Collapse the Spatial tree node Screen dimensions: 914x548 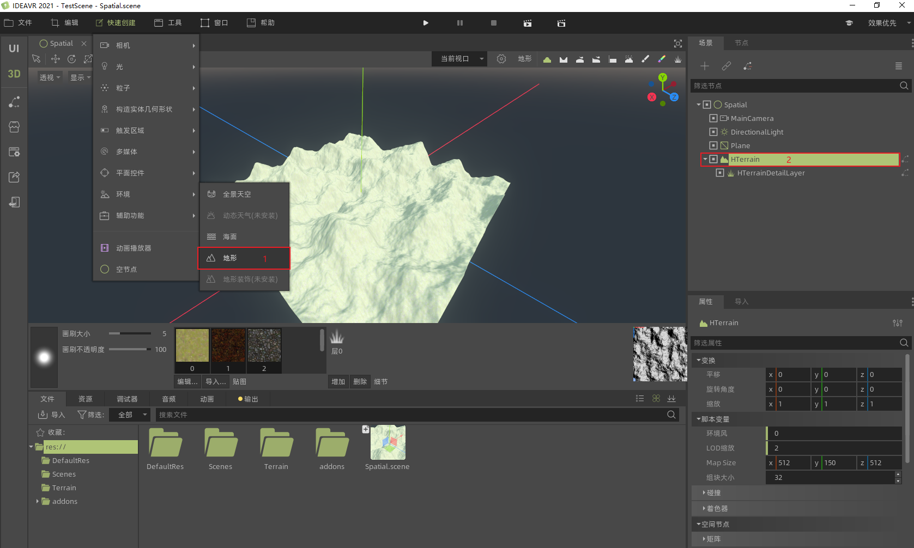699,105
